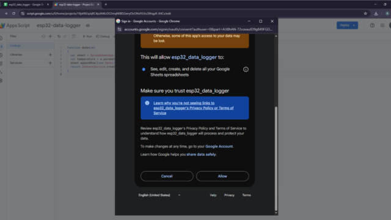Open Project Settings gear in left sidebar
391x220 pixels.
coord(1,81)
